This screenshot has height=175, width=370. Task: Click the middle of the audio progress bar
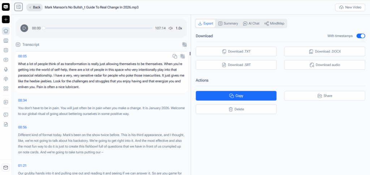[98, 28]
